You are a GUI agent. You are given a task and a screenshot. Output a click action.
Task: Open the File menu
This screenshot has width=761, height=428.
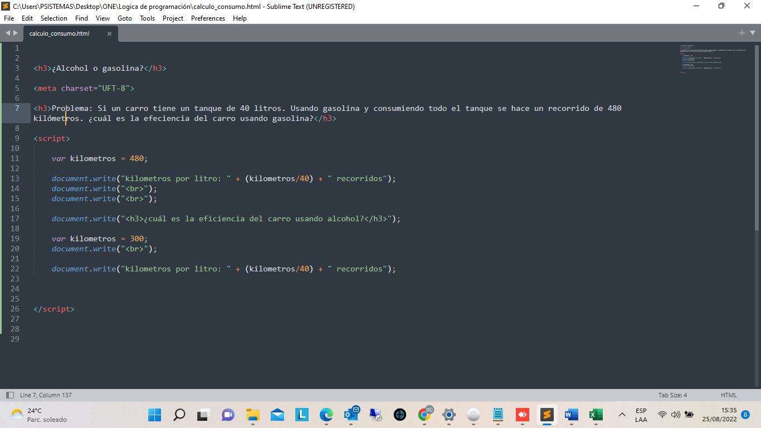pos(9,18)
